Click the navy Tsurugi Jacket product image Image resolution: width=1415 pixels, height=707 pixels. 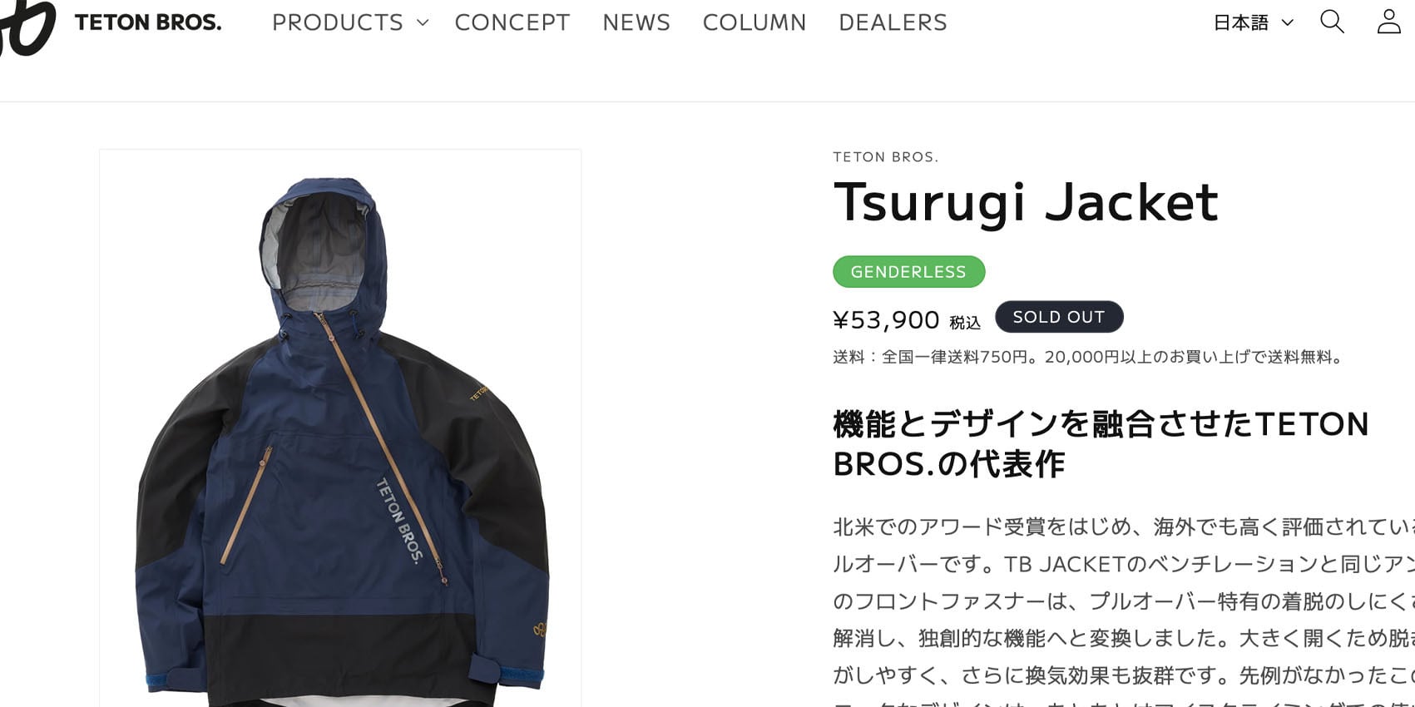340,428
